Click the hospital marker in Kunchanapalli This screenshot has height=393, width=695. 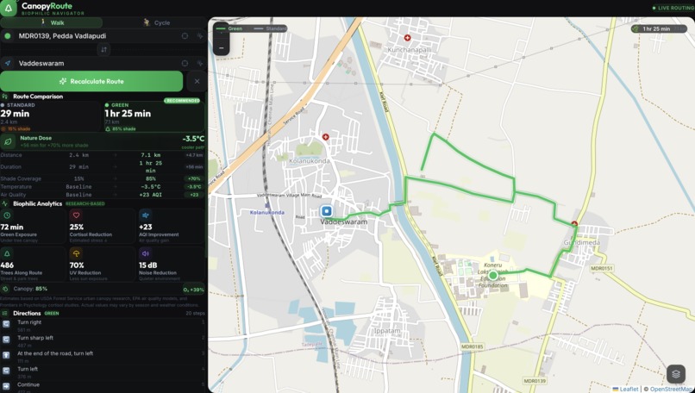407,38
